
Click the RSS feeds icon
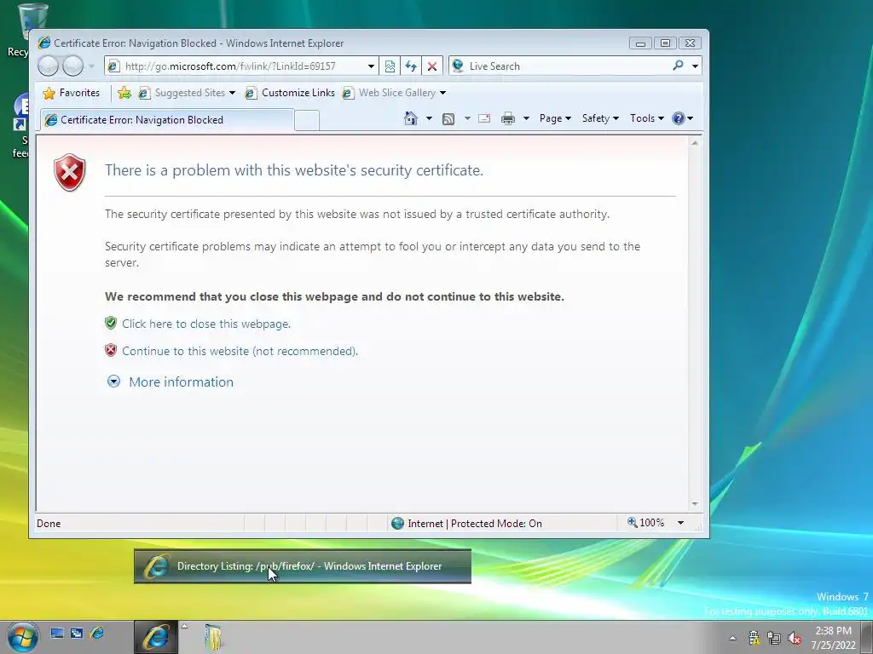(x=448, y=118)
